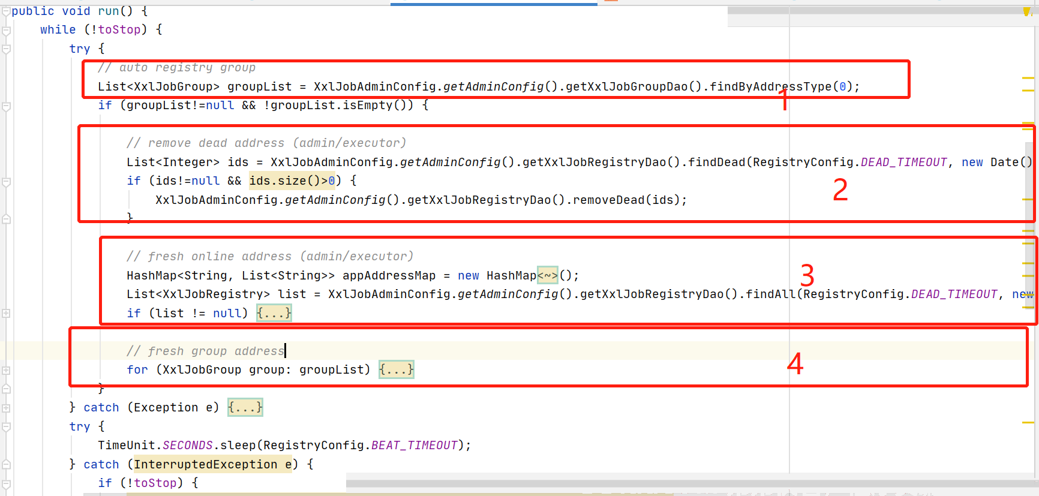Collapse the groupList null-check if block

(6, 106)
